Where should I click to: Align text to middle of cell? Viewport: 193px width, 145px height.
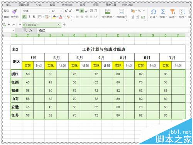[81, 11]
